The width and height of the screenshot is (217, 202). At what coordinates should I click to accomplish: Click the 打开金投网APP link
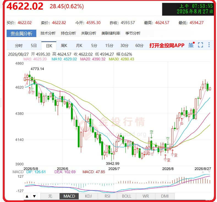pos(167,46)
